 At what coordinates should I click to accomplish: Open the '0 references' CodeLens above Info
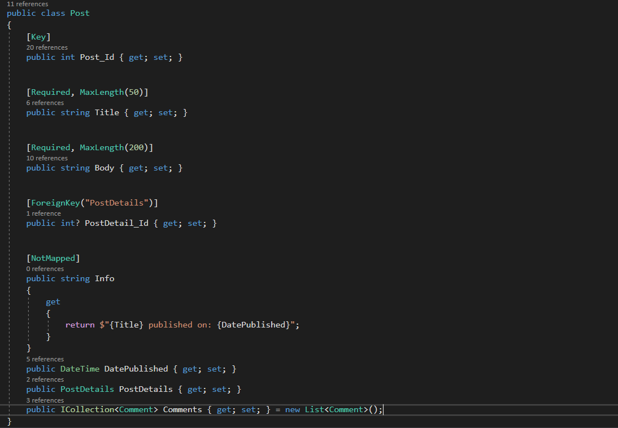(45, 269)
